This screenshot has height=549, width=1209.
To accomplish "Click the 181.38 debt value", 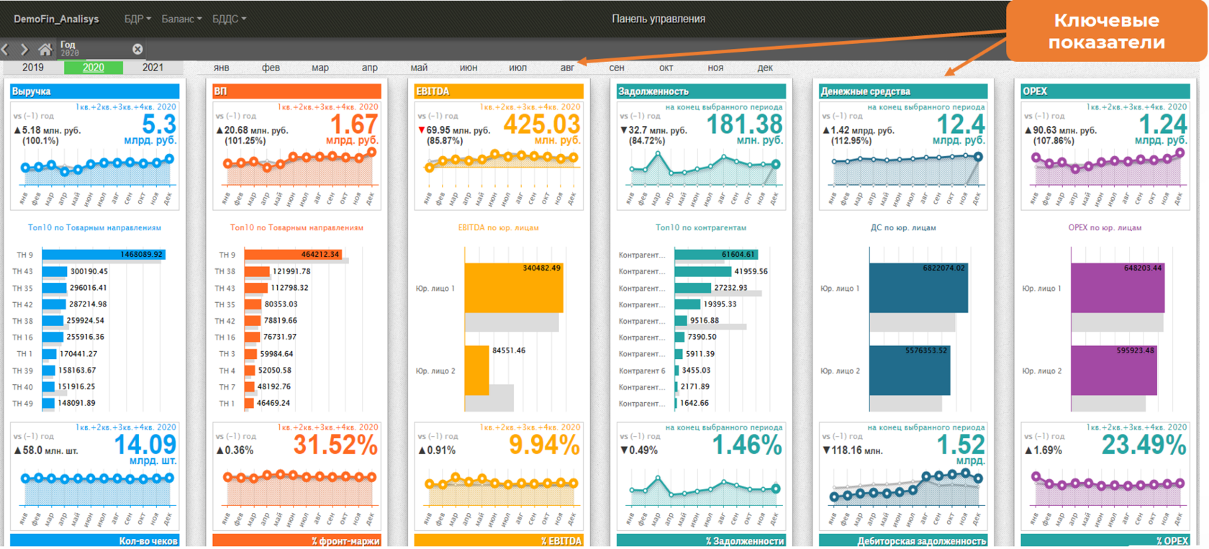I will (x=745, y=124).
